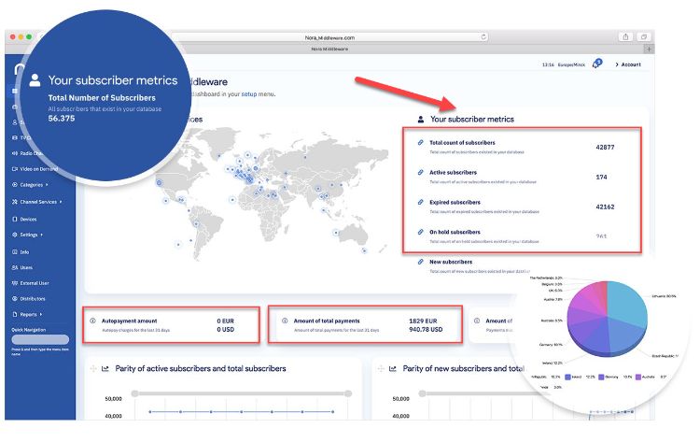
Task: Show all tabs using browser tab overview button
Action: pos(643,37)
